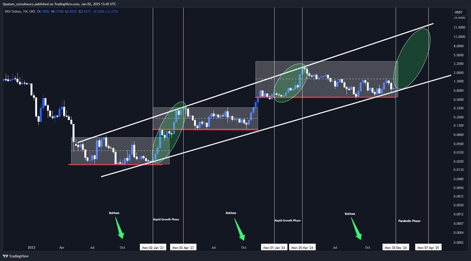Click the 5.0000 price axis label

[459, 55]
